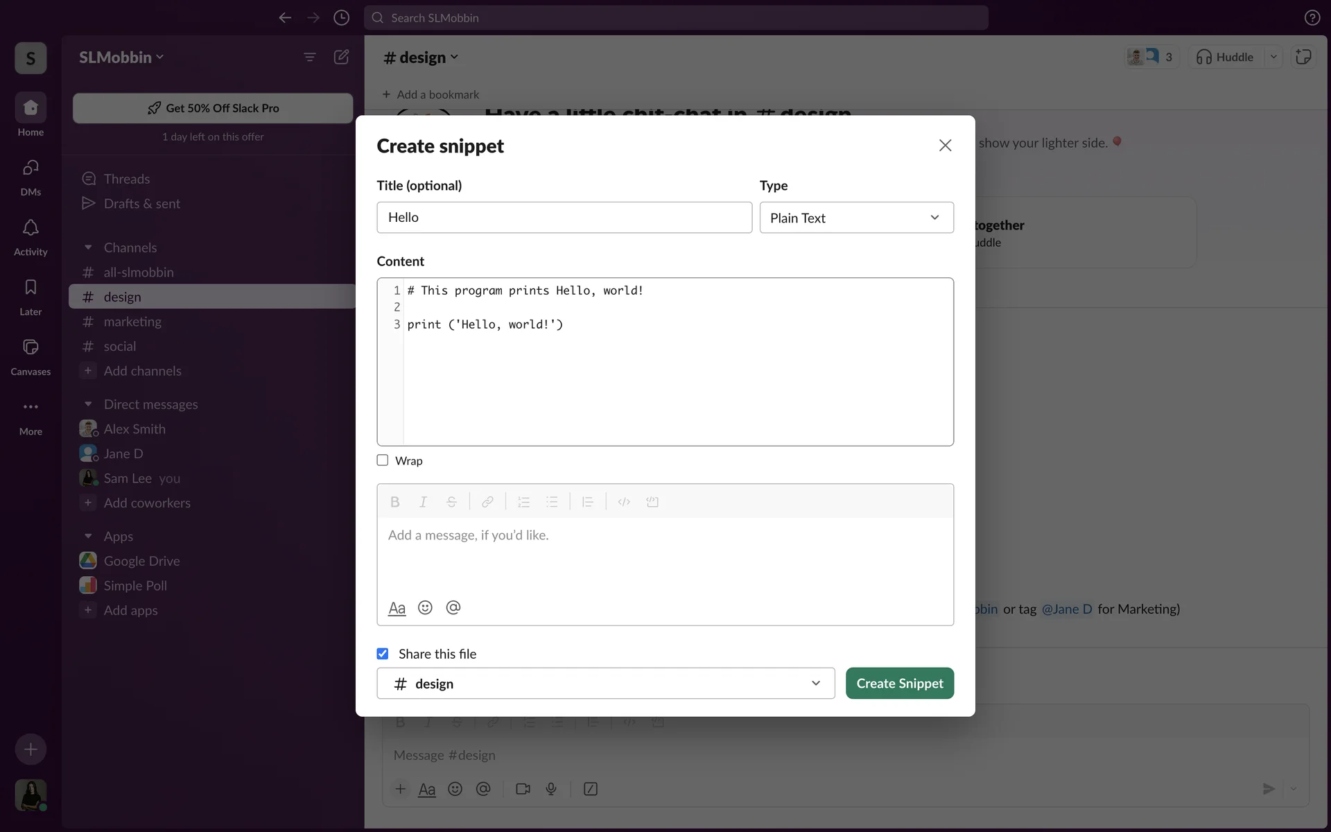Click the Bold icon in snippet message toolbar
This screenshot has height=832, width=1331.
pos(395,502)
